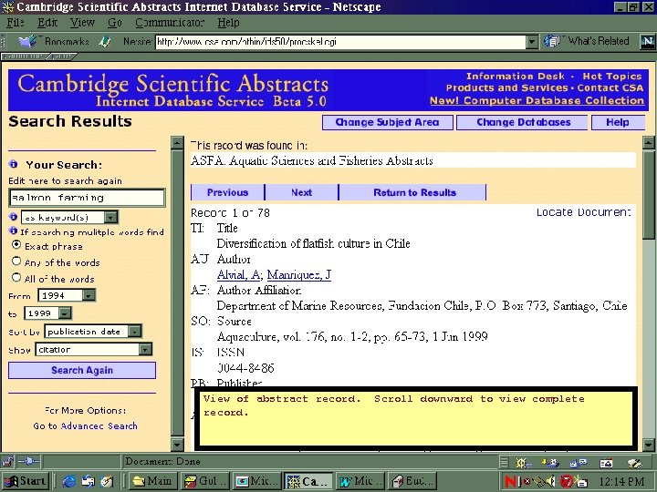This screenshot has height=492, width=657.
Task: Click the red circular tray icon
Action: coord(567,482)
